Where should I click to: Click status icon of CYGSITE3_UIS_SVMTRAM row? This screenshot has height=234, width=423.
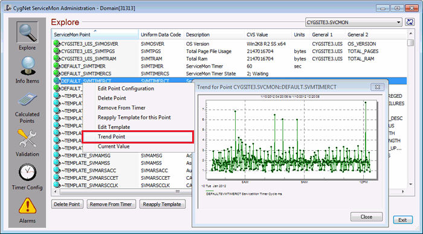(56, 58)
